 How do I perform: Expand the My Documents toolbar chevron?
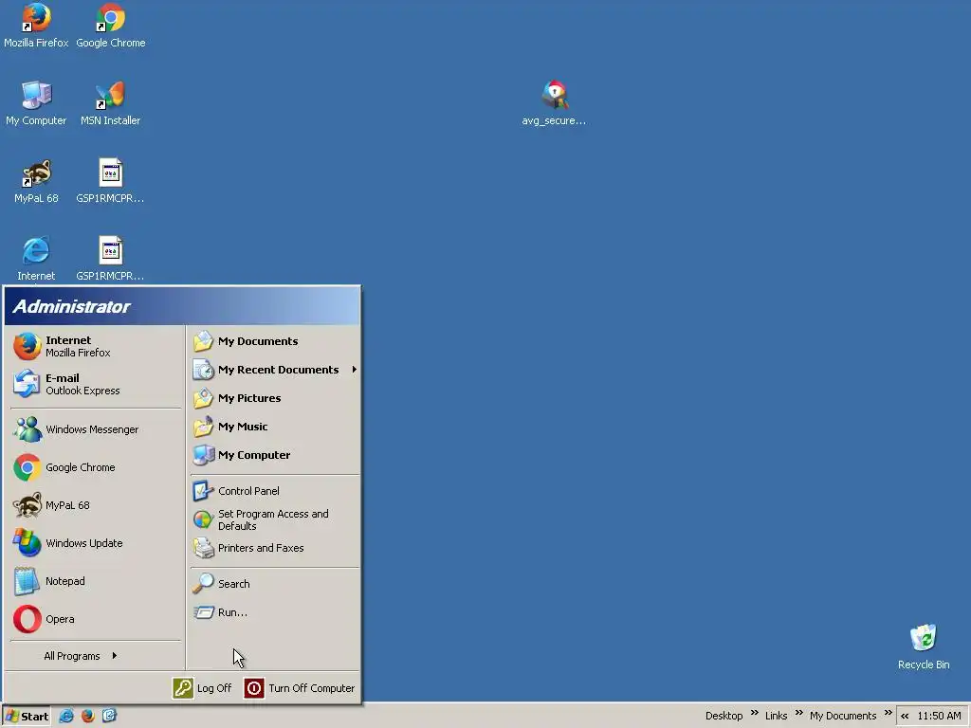tap(888, 713)
